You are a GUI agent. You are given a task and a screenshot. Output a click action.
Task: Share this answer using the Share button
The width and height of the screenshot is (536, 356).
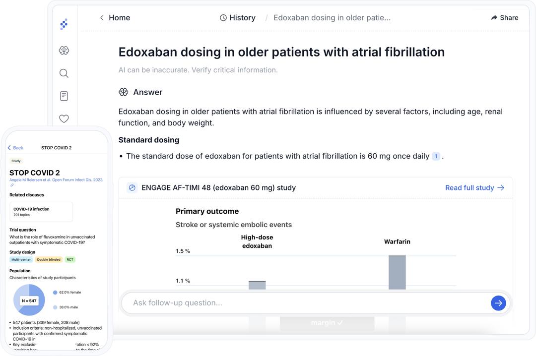tap(504, 18)
